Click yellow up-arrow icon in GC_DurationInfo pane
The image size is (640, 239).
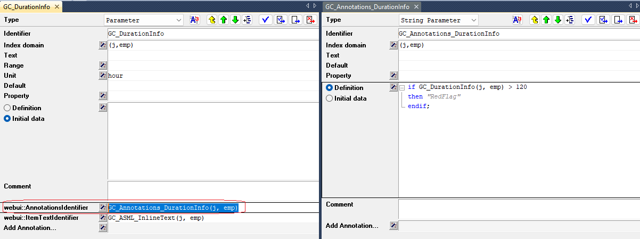(211, 20)
